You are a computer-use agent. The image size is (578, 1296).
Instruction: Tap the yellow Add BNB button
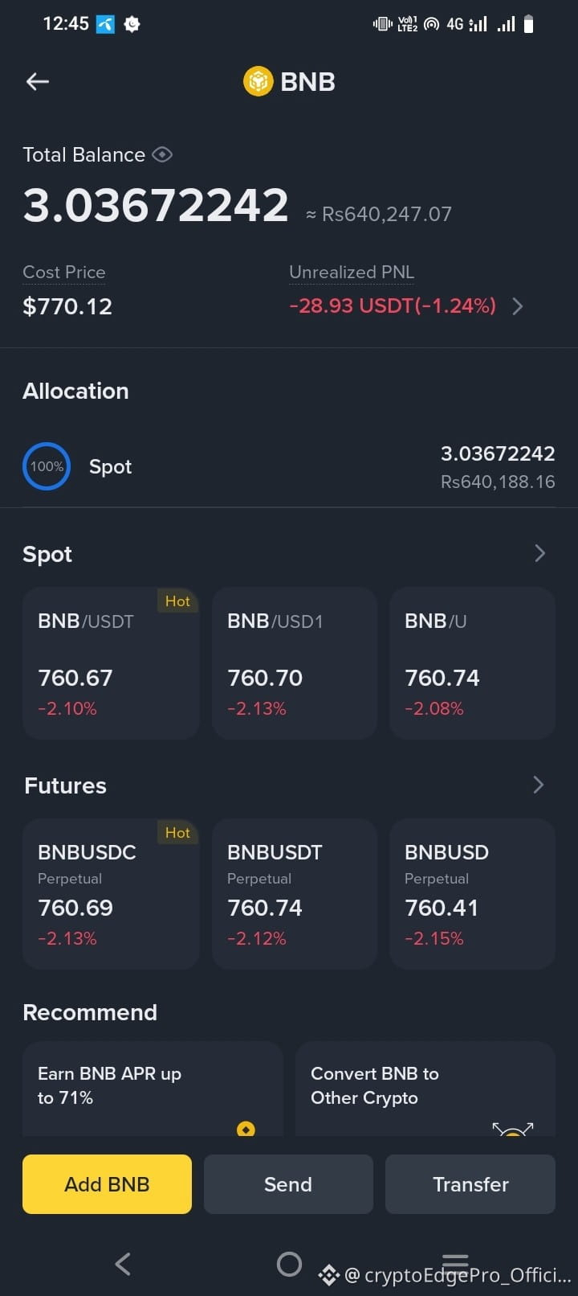[107, 1184]
